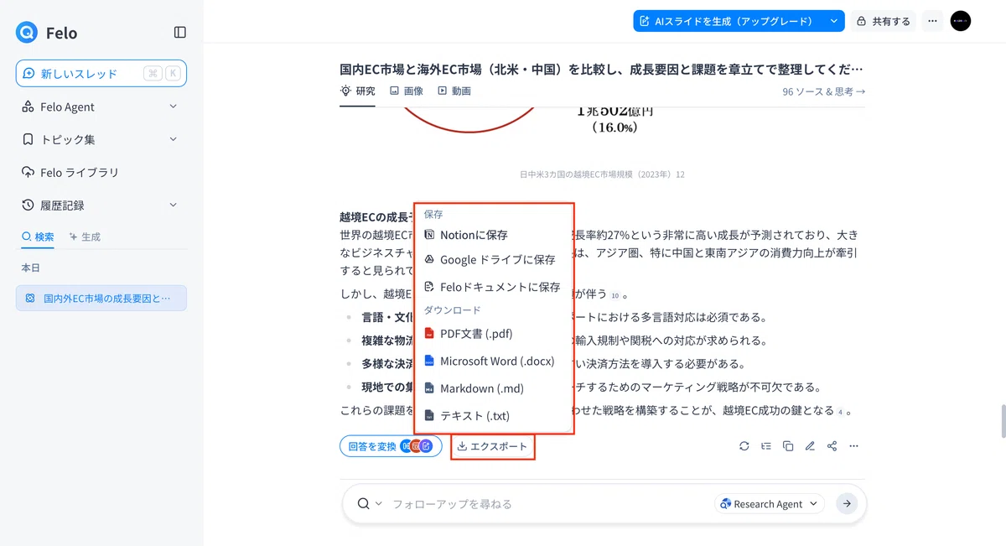Screen dimensions: 1006x546
Task: Click the list-view icon beside refresh
Action: pos(766,446)
